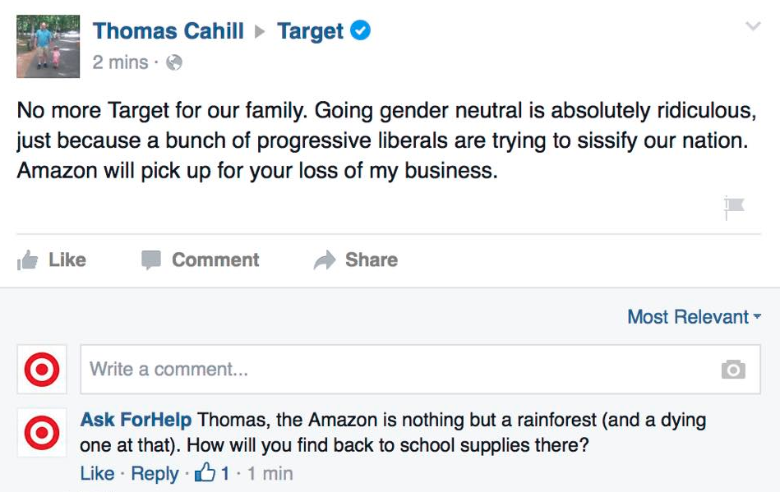Click the Share arrow icon
Image resolution: width=780 pixels, height=492 pixels.
(x=325, y=260)
